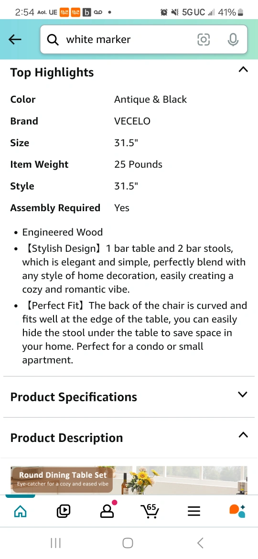Expand the Product Specifications section

pyautogui.click(x=243, y=394)
